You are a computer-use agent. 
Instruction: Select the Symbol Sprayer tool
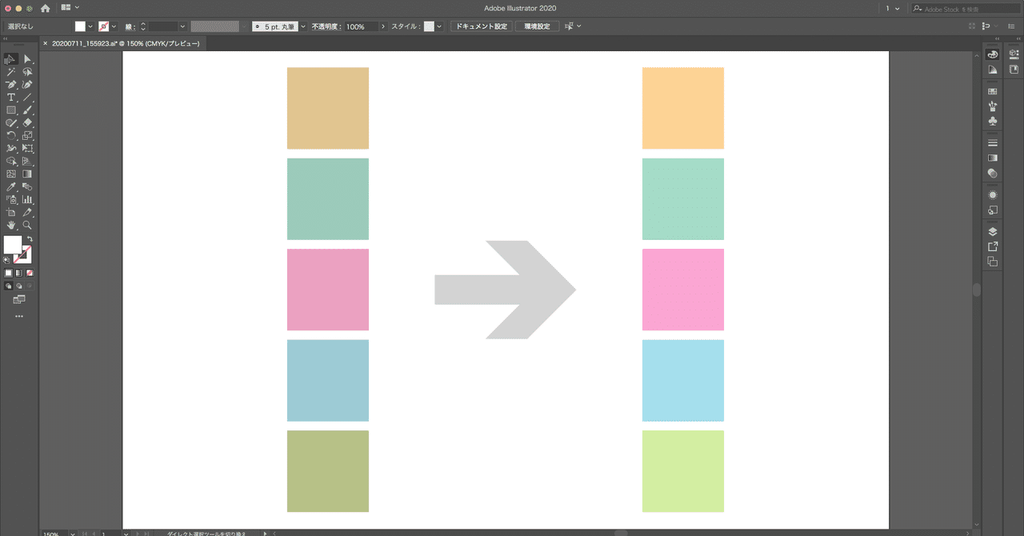click(11, 199)
